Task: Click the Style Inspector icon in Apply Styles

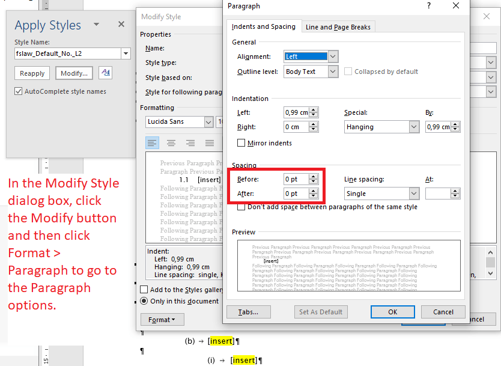Action: pyautogui.click(x=106, y=73)
